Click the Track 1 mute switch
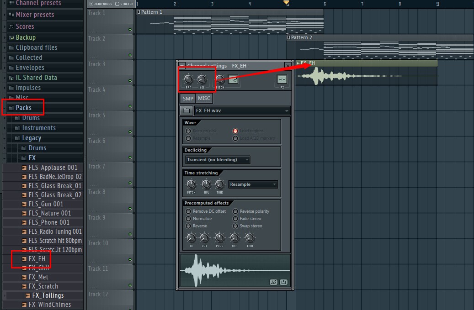This screenshot has width=474, height=310. pyautogui.click(x=130, y=30)
